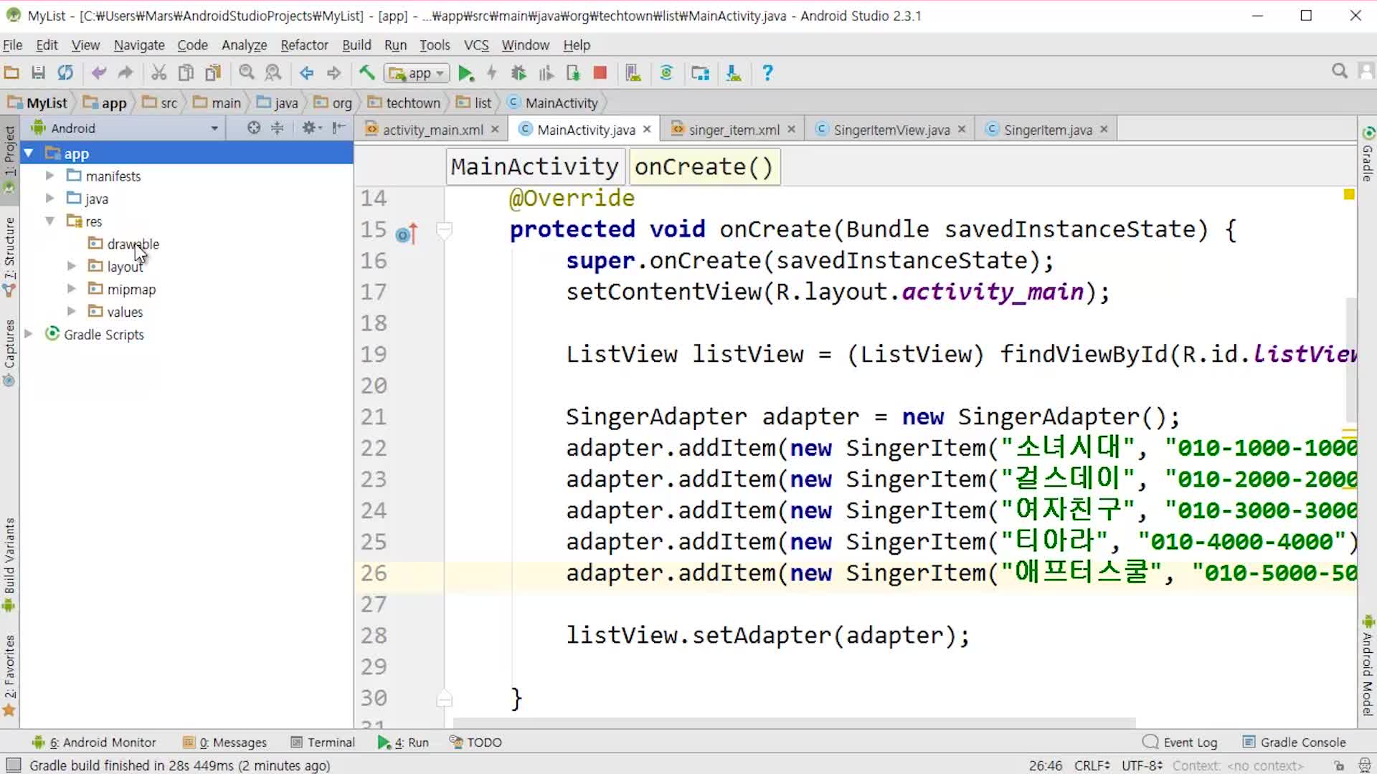Click the Undo arrow icon

[99, 73]
